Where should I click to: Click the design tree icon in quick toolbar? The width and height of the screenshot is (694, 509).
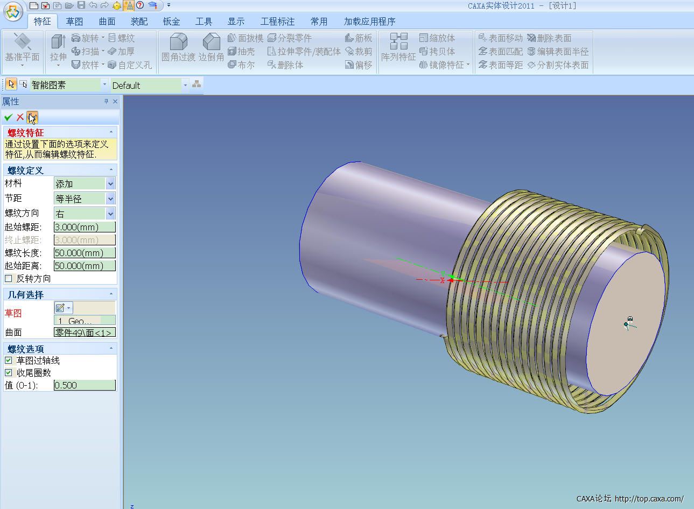[x=129, y=5]
